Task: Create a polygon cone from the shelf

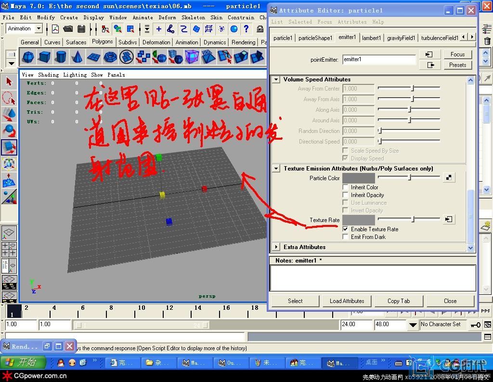Action: pos(77,57)
